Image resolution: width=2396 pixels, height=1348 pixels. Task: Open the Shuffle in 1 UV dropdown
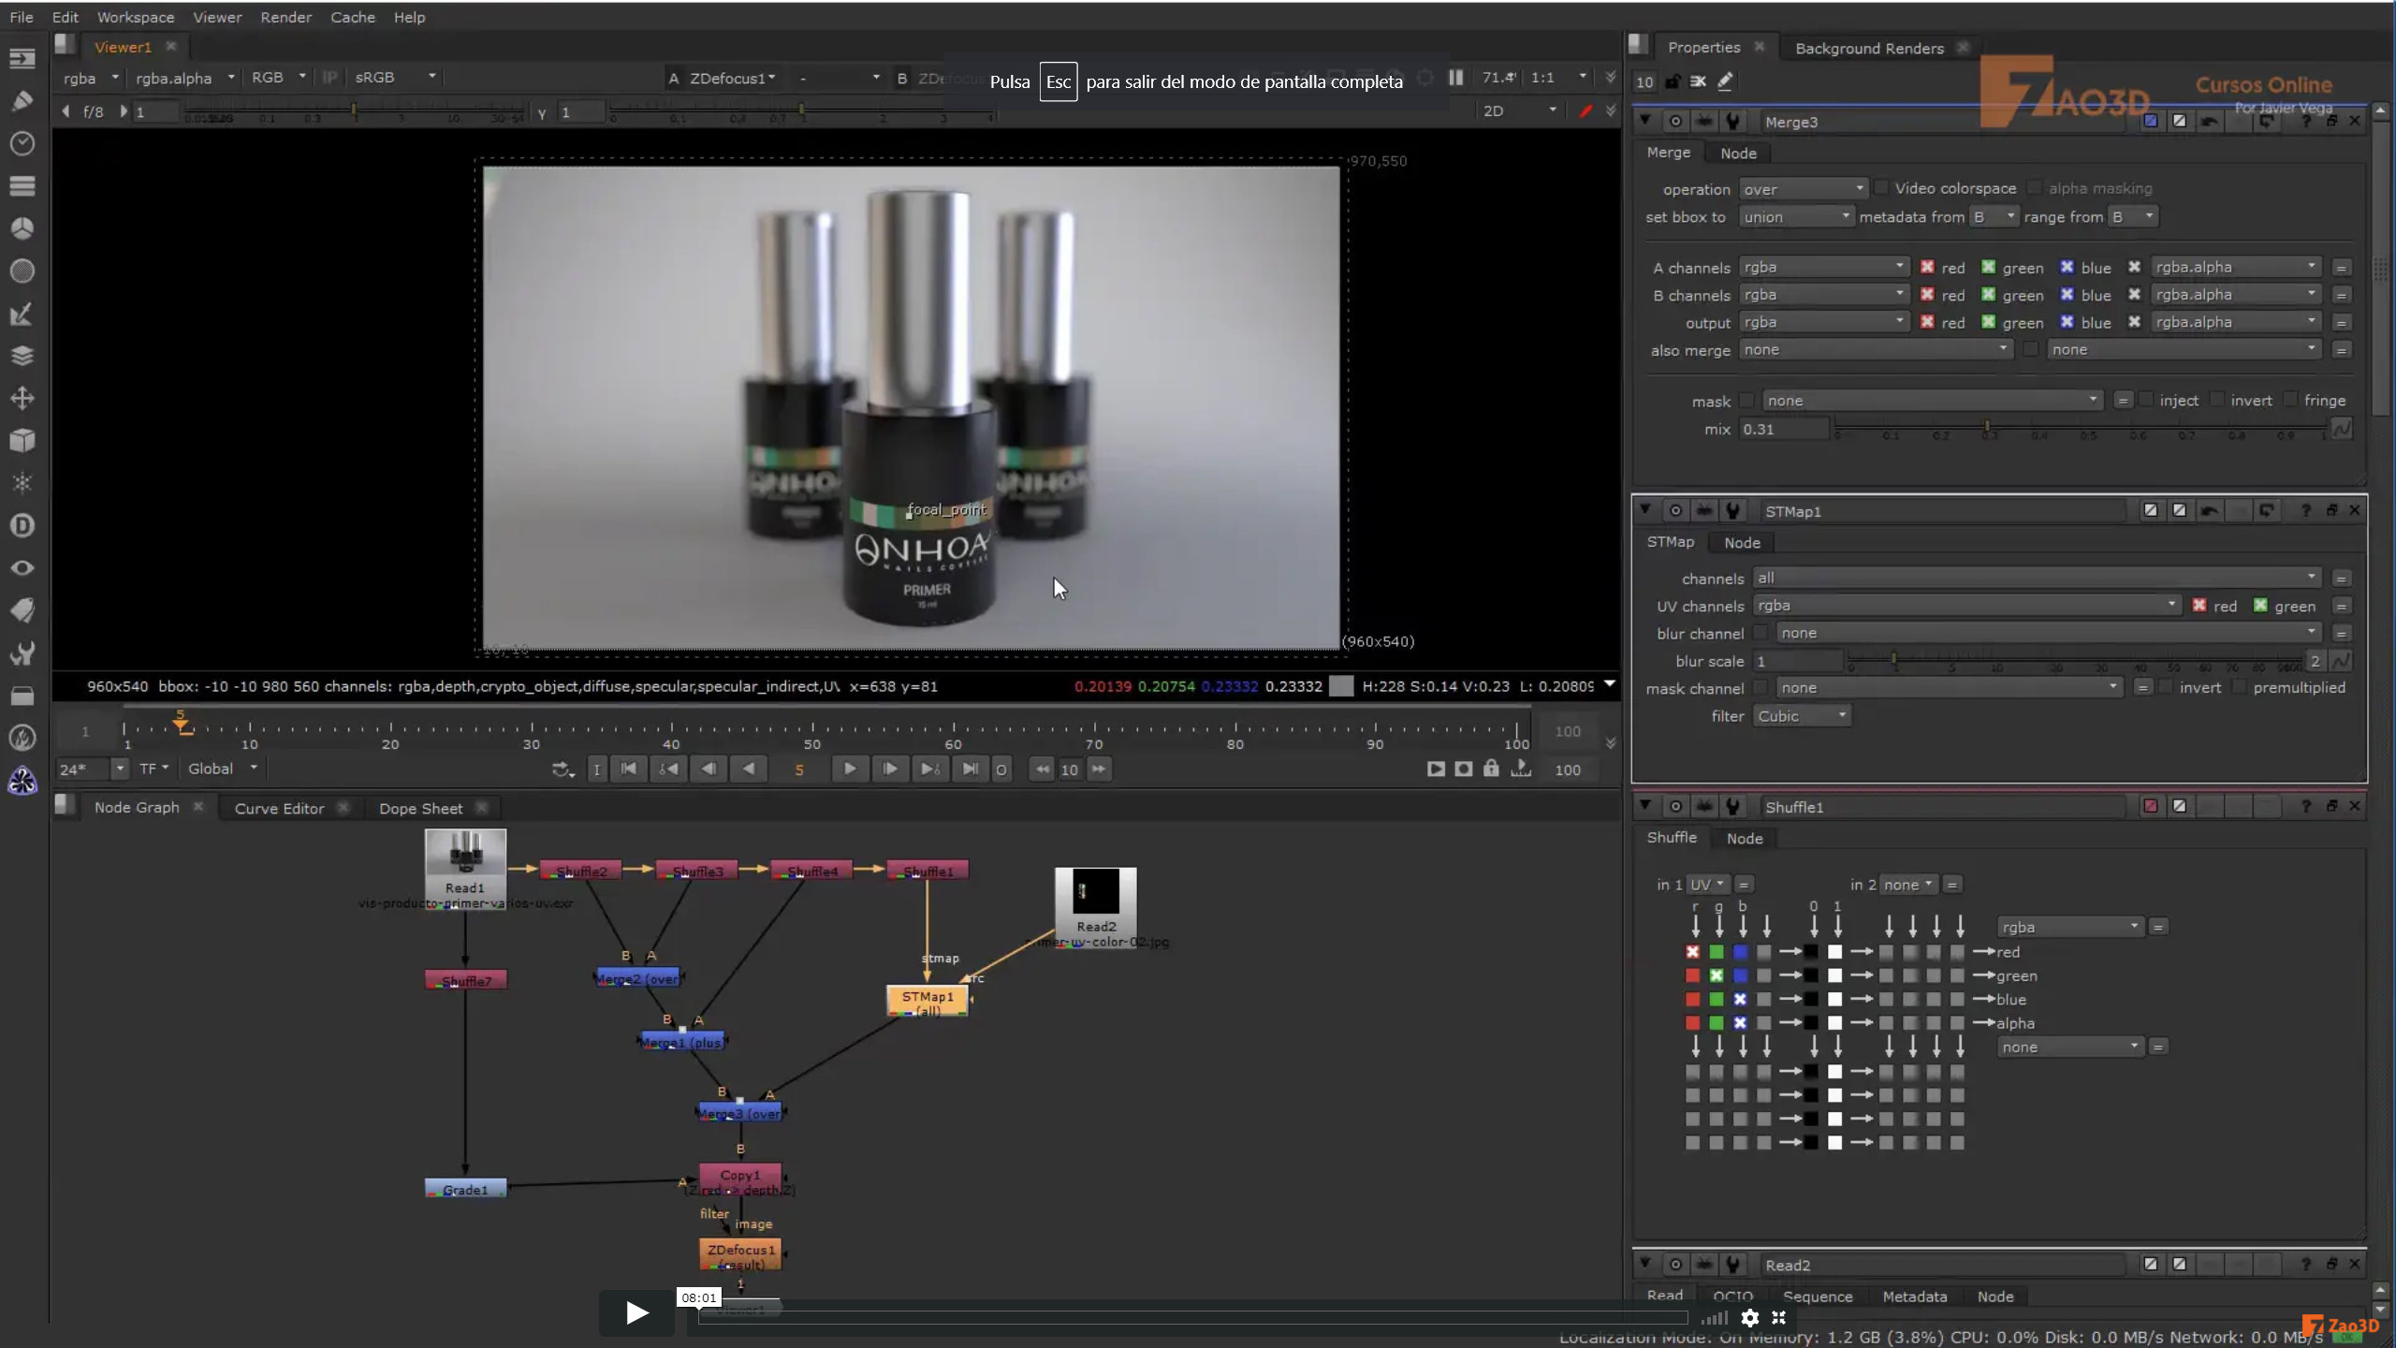[x=1708, y=885]
